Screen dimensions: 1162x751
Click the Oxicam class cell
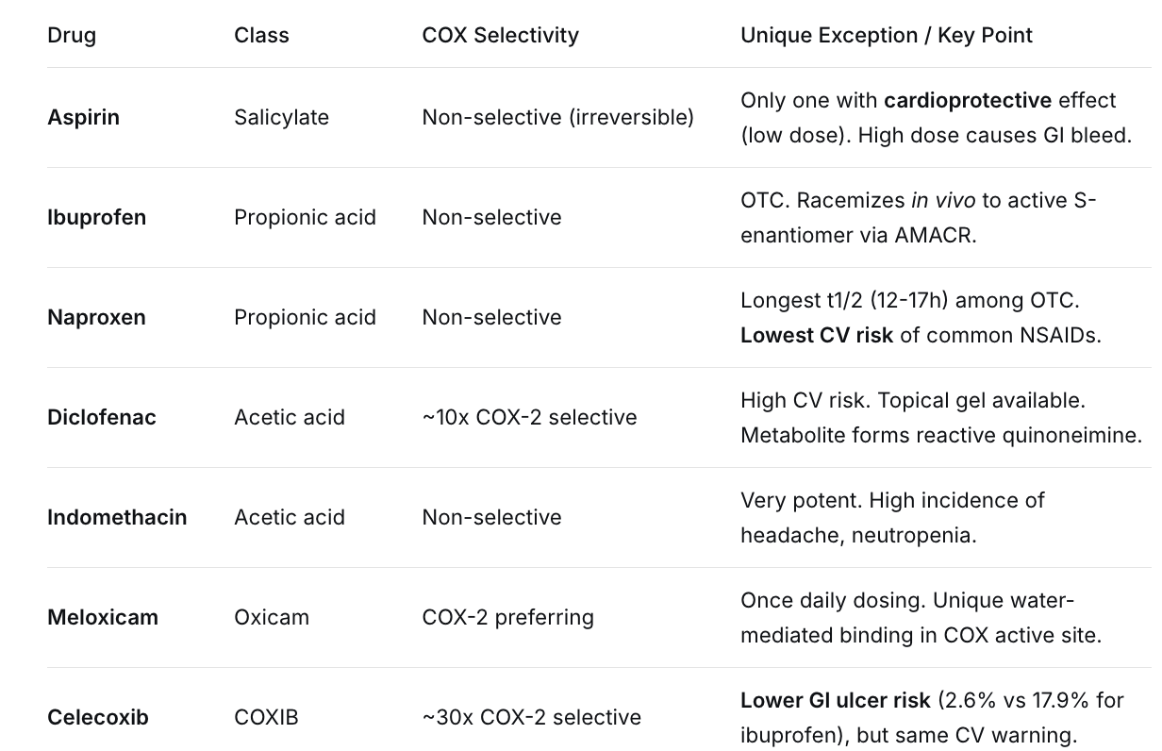pos(271,618)
